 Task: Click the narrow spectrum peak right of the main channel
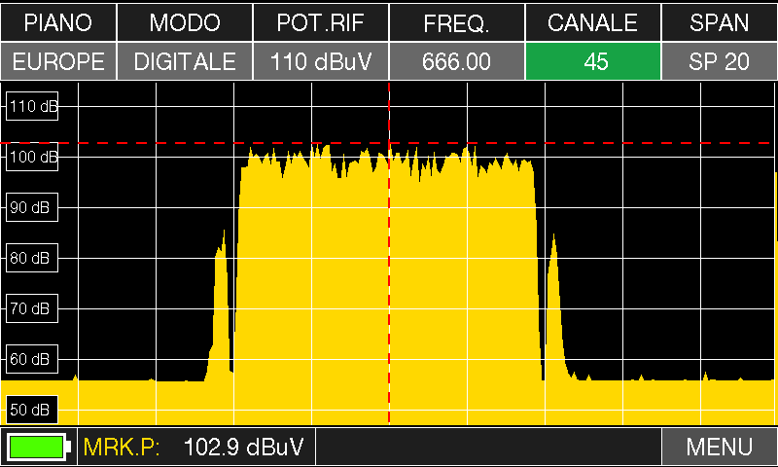554,307
